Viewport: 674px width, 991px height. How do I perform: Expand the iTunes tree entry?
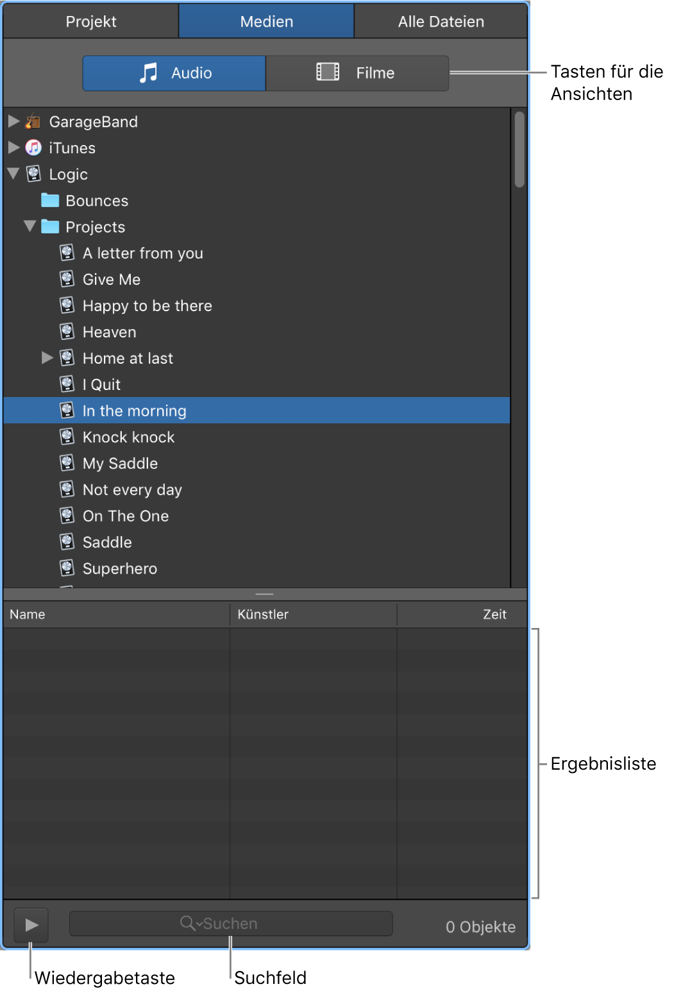(13, 148)
